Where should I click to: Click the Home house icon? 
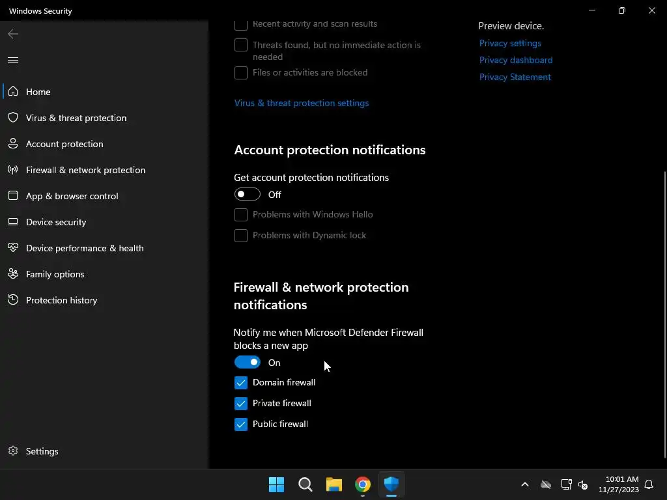13,91
